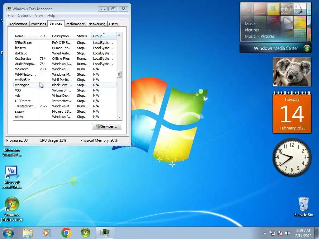
Task: Switch to the Users tab
Action: 113,24
